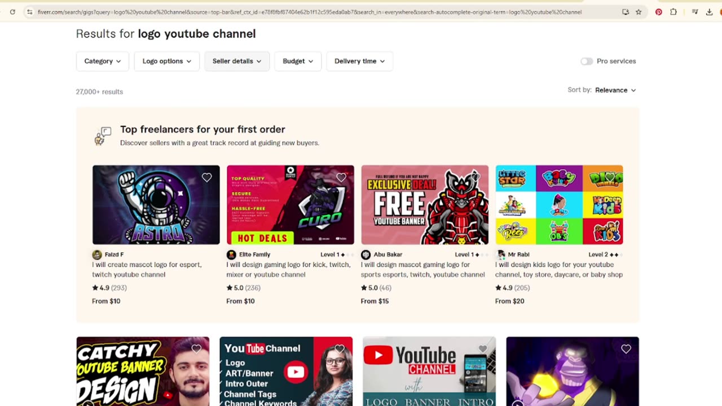Click top freelancers chat-person icon

[103, 136]
